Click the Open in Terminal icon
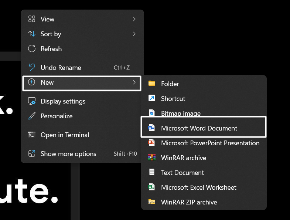This screenshot has width=290, height=220. tap(32, 135)
